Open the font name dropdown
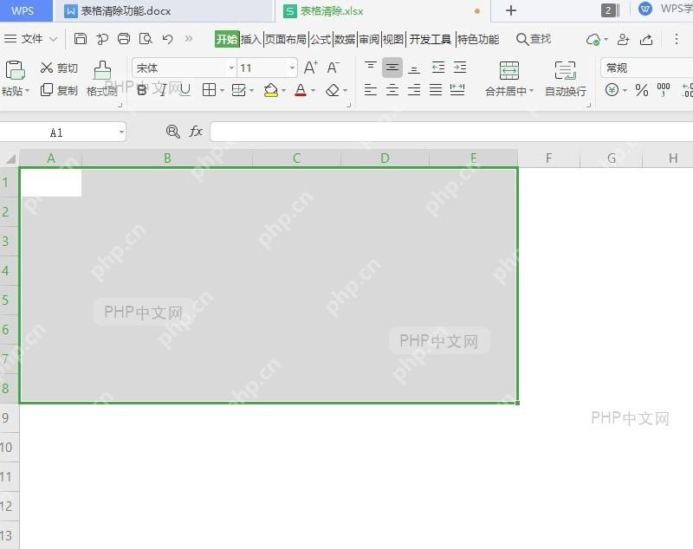Image resolution: width=693 pixels, height=549 pixels. tap(231, 68)
